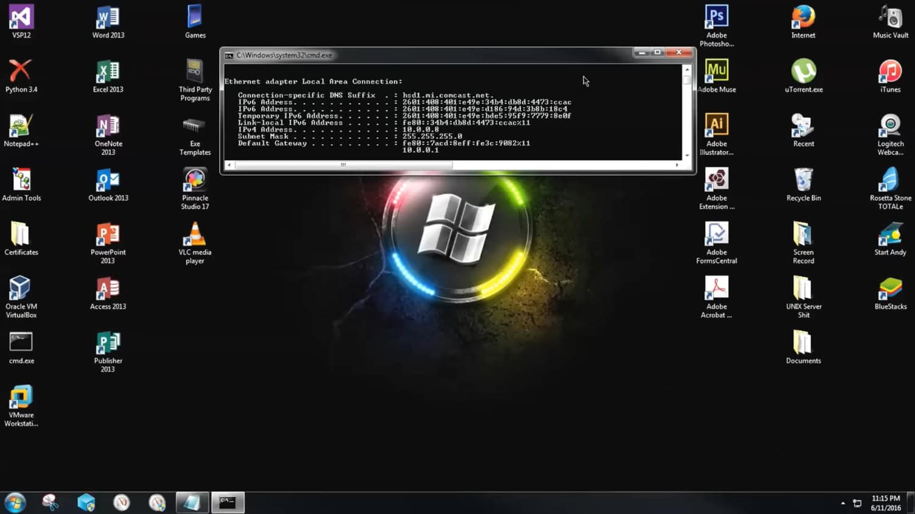Open VMware Workstation desktop shortcut
The width and height of the screenshot is (915, 514).
(21, 406)
